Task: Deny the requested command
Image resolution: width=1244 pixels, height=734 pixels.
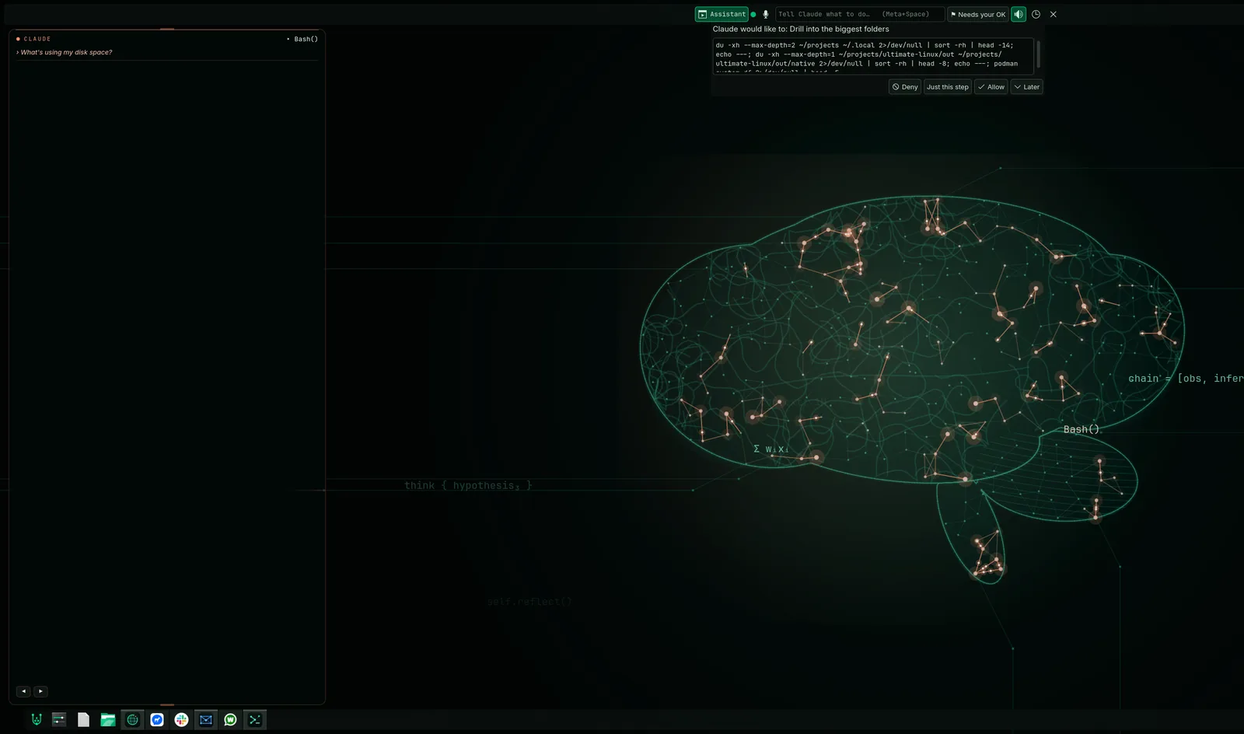Action: pos(905,87)
